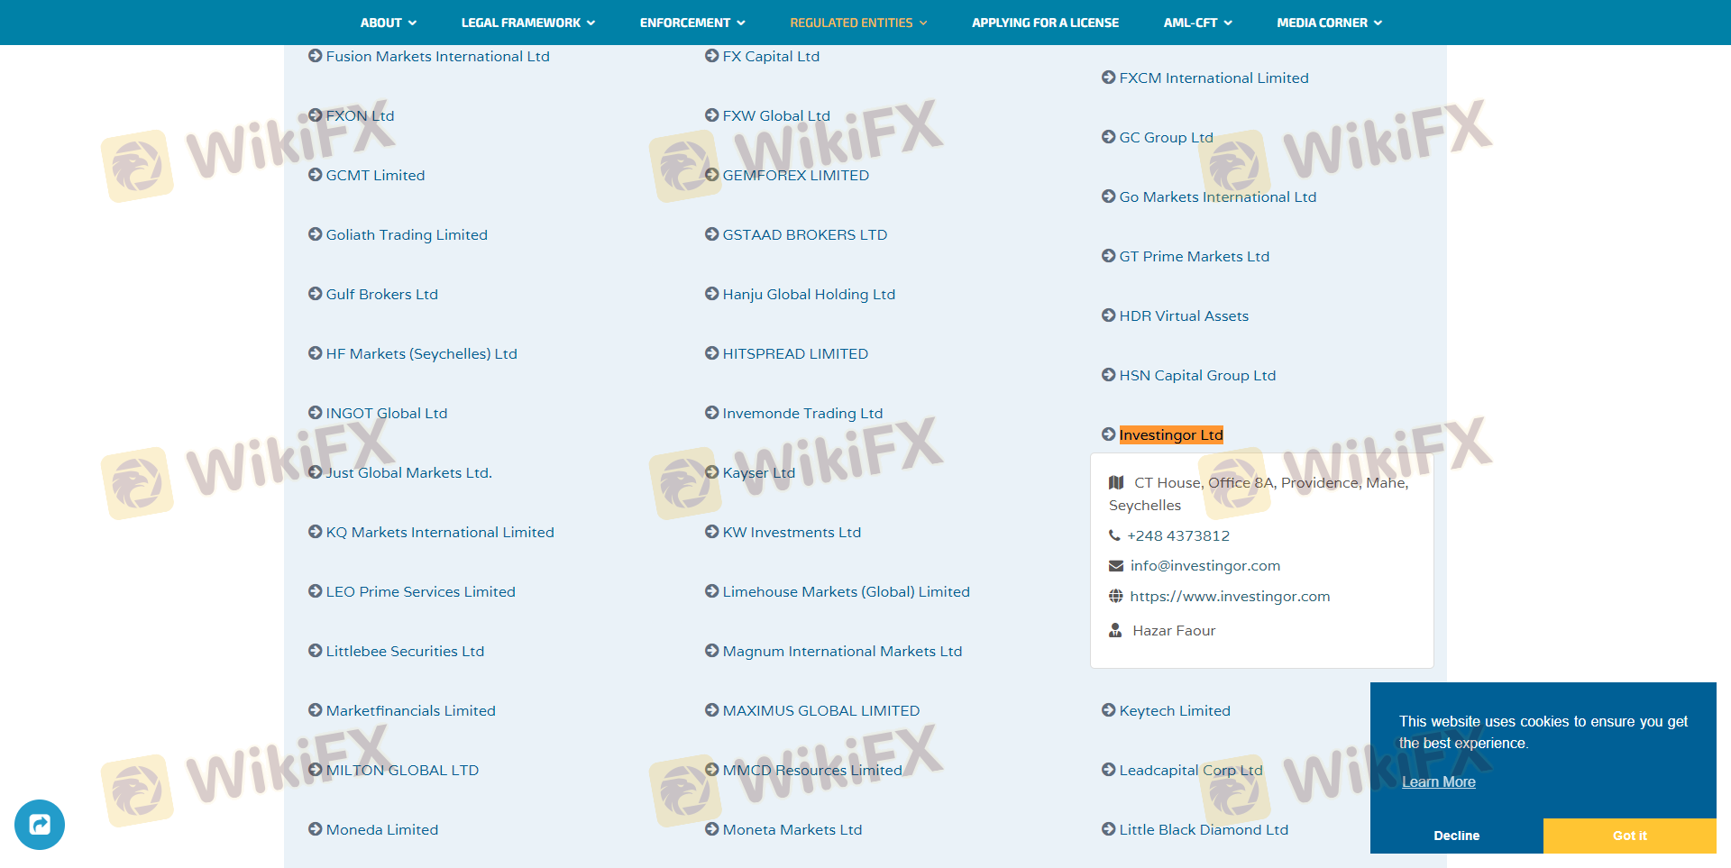Click arrow icon beside MAXIMUS GLOBAL LIMITED

point(712,710)
